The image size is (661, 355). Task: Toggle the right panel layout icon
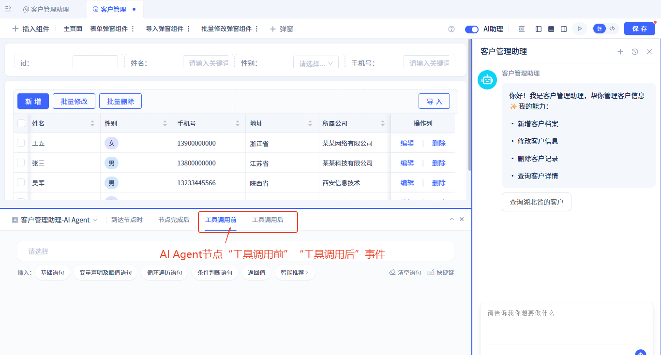564,29
